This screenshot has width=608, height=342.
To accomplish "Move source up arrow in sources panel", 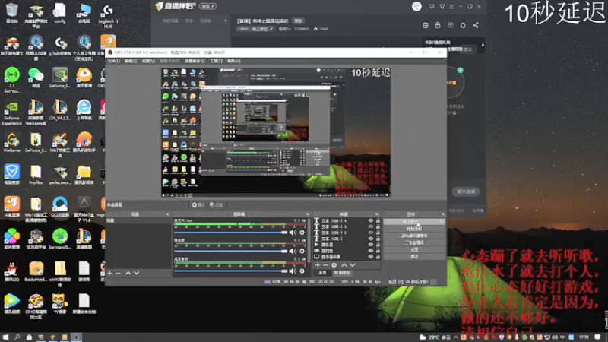I will 344,265.
